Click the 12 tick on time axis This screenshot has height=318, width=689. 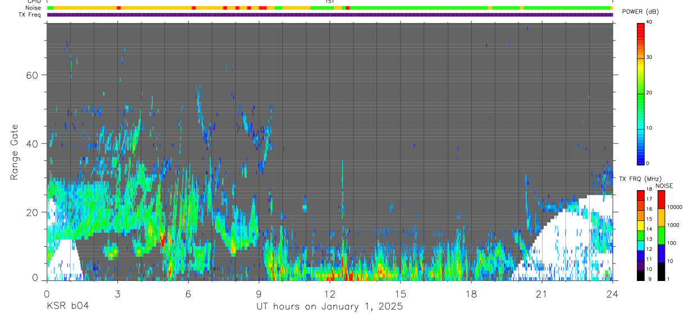point(330,294)
